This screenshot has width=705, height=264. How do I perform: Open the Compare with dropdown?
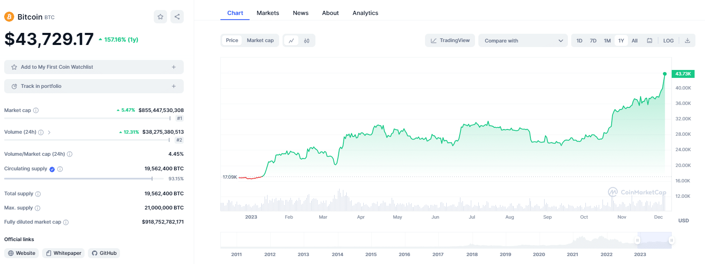pyautogui.click(x=523, y=40)
